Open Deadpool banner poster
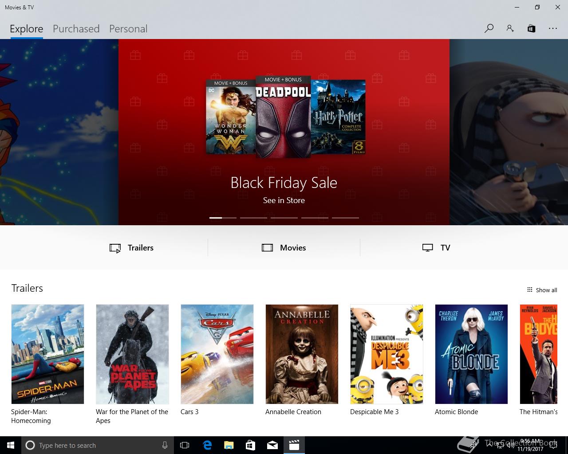Viewport: 568px width, 454px height. 283,117
